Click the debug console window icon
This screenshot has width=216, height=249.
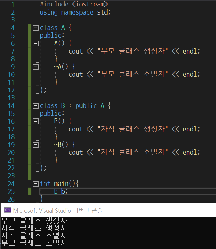click(8, 210)
